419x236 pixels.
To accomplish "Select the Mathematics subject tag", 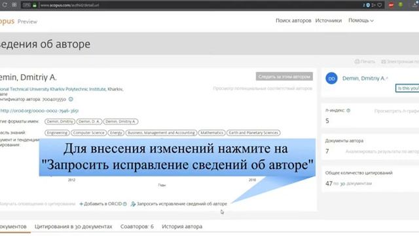I will pos(211,132).
